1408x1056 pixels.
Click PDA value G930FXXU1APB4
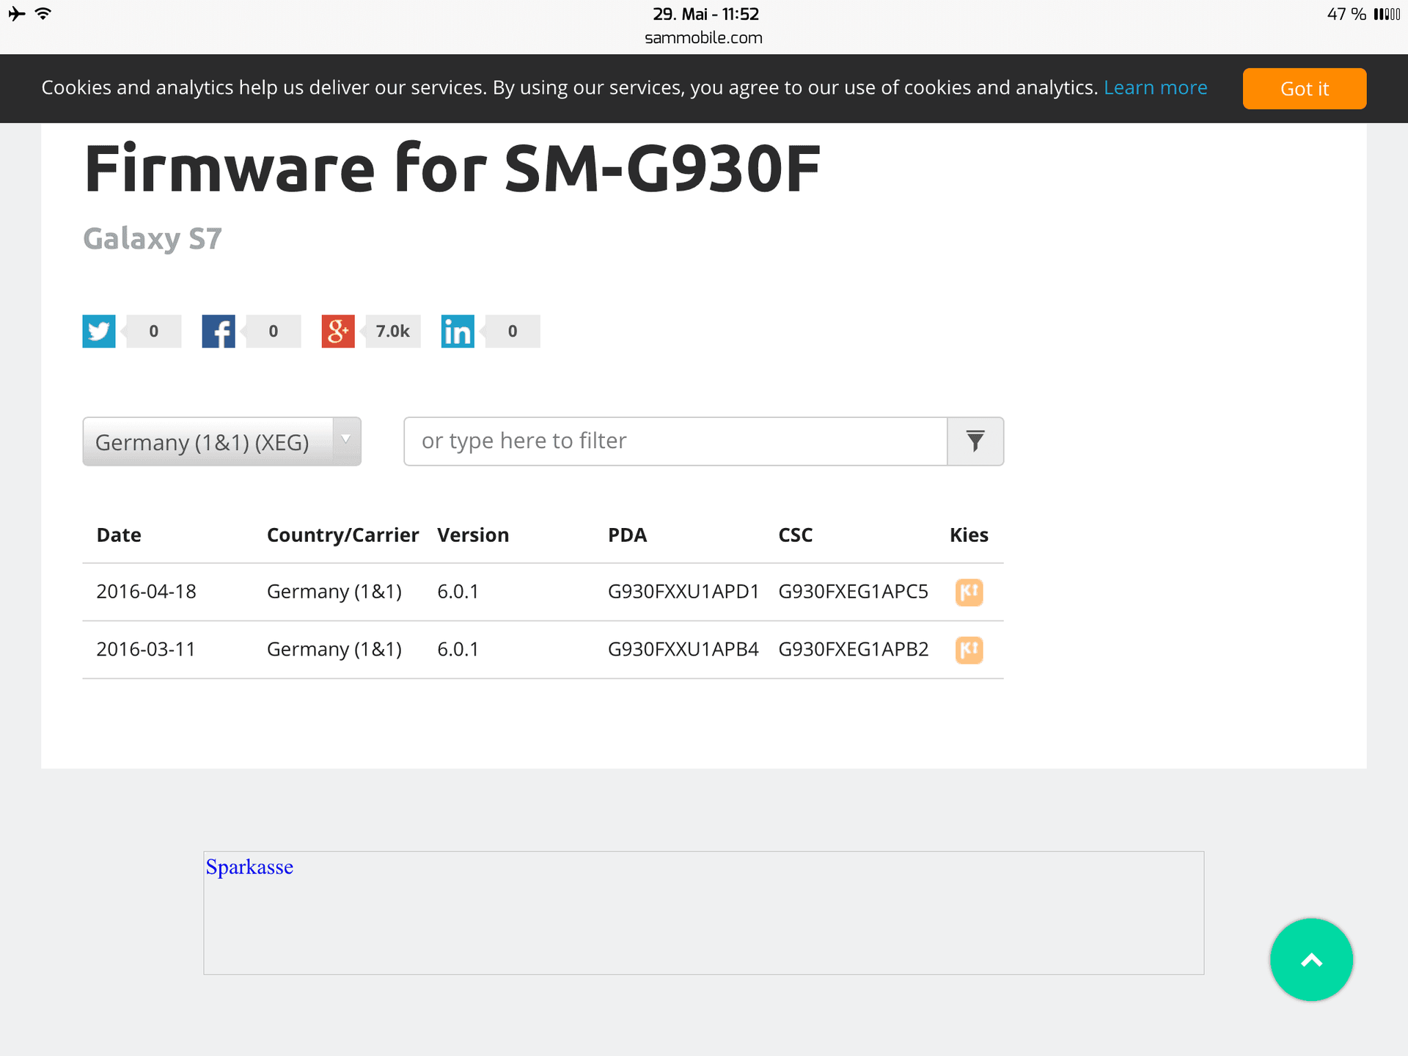(x=683, y=650)
